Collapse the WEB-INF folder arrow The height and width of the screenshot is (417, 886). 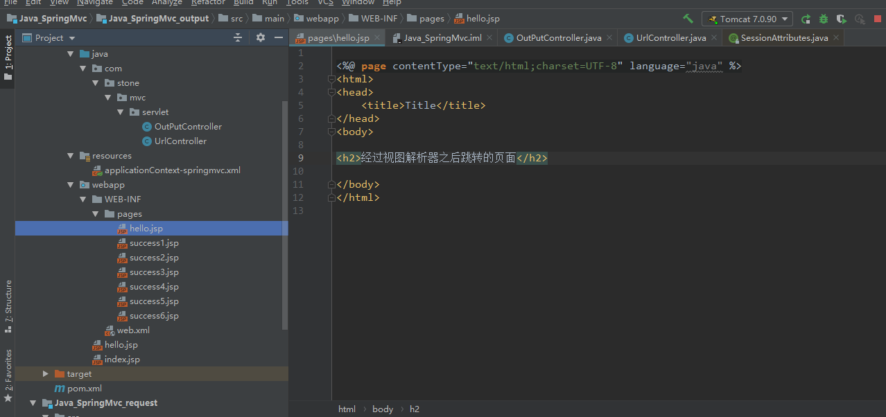point(82,199)
